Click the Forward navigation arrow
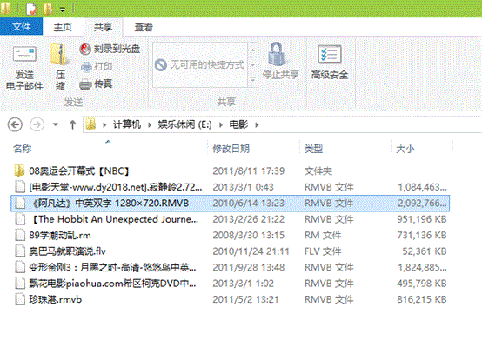 click(37, 125)
